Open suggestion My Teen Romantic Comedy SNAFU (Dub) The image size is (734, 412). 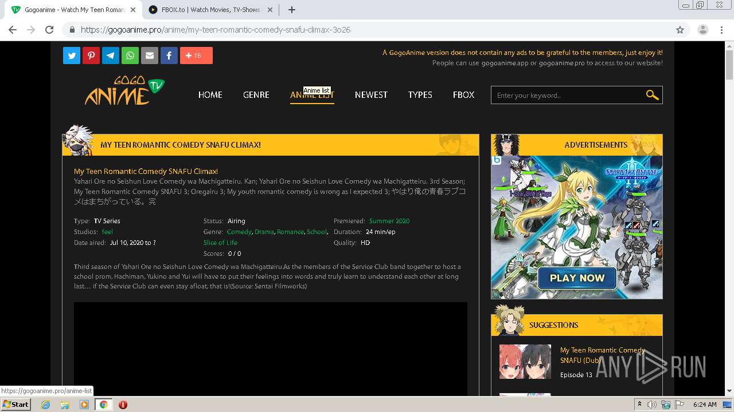click(x=603, y=355)
